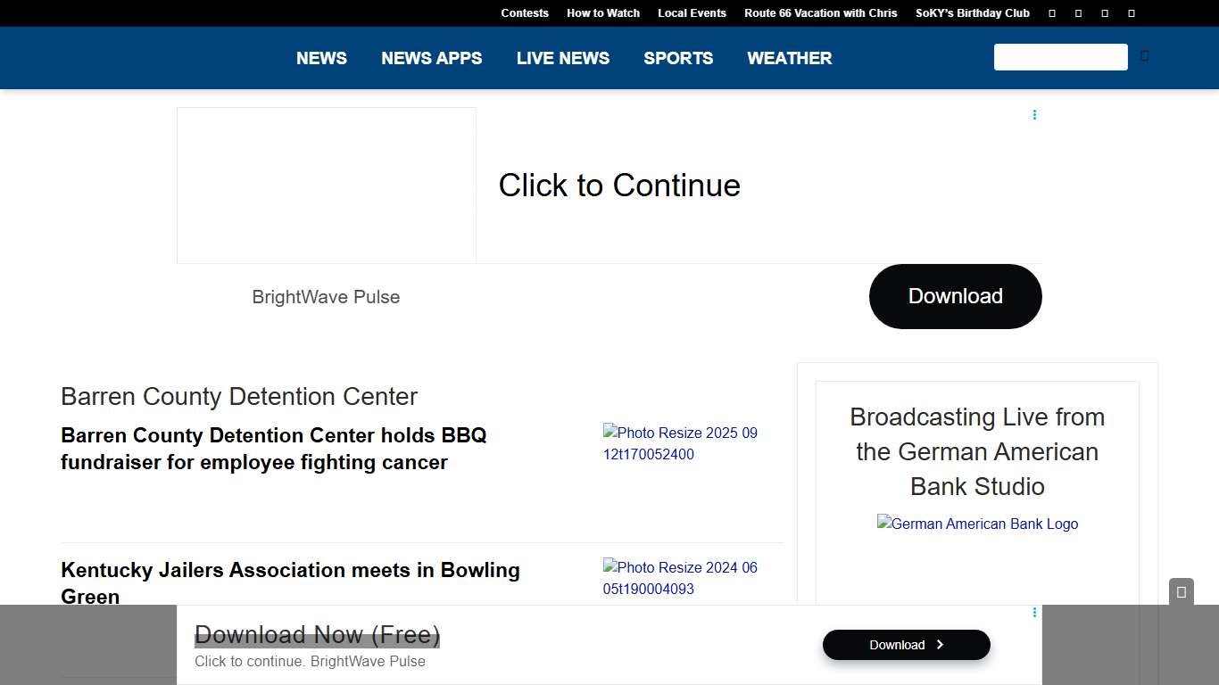Screen dimensions: 1219x685
Task: Read Barren County Detention Center BBQ fundraiser headline
Action: (x=274, y=449)
